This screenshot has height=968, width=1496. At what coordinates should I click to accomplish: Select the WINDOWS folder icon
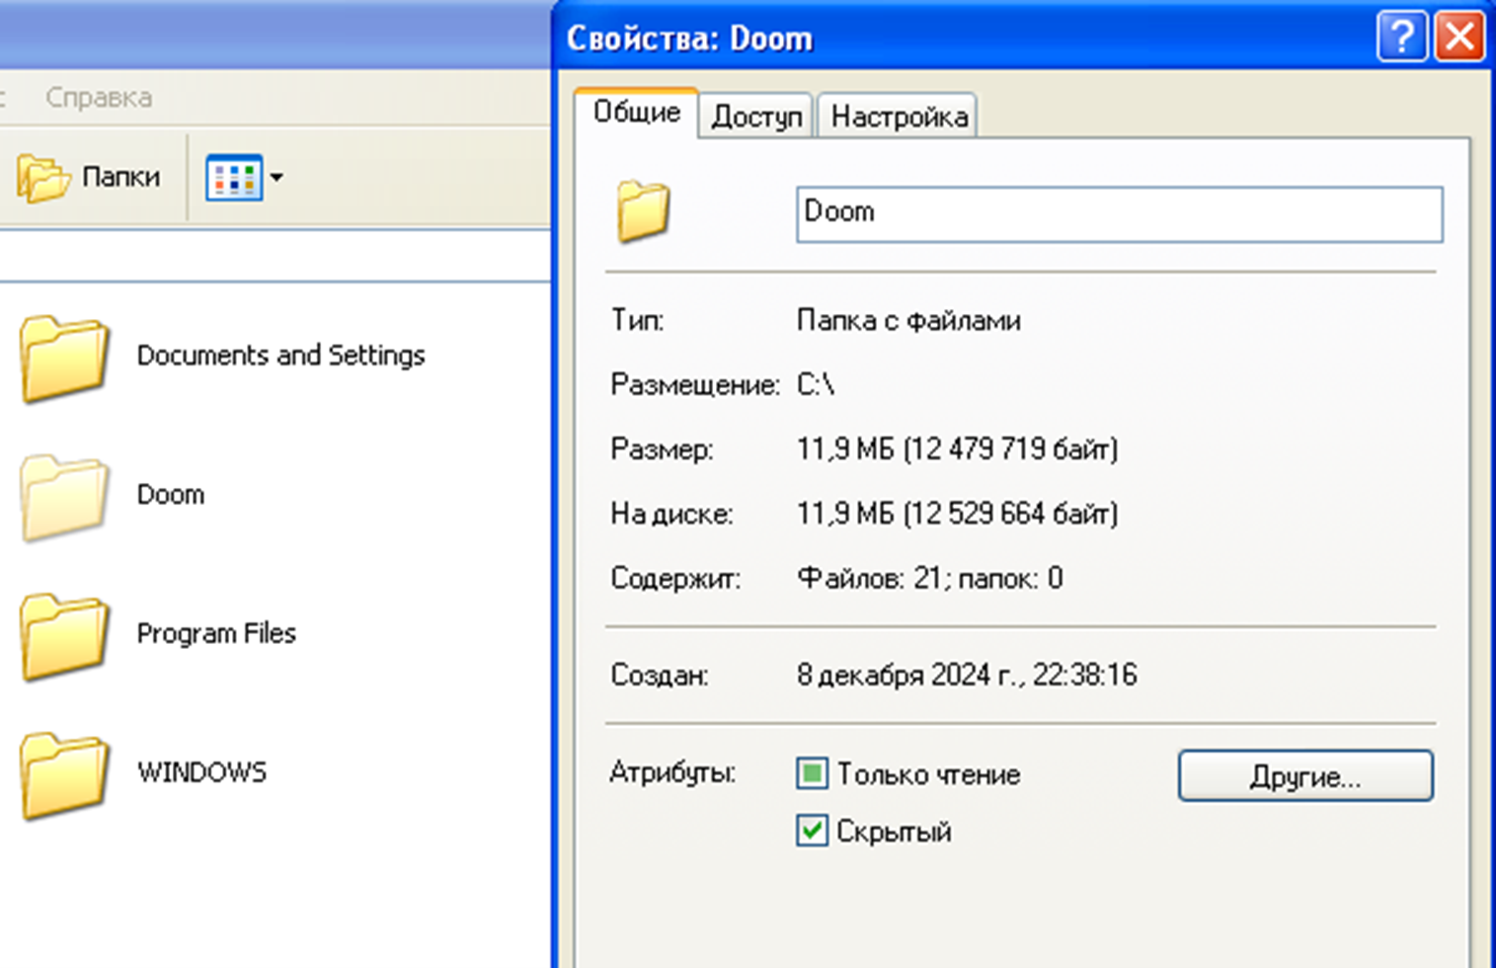(x=64, y=775)
